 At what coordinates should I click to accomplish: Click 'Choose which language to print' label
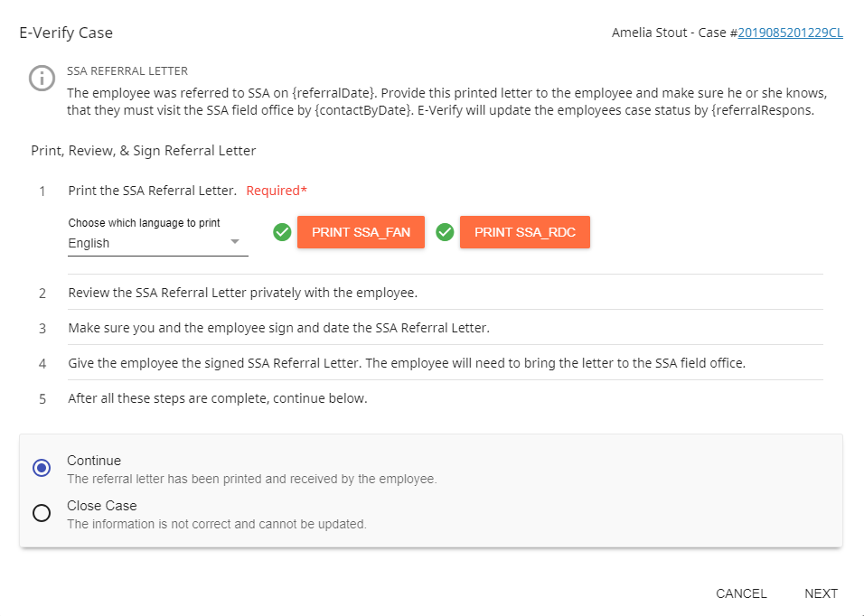(x=144, y=223)
